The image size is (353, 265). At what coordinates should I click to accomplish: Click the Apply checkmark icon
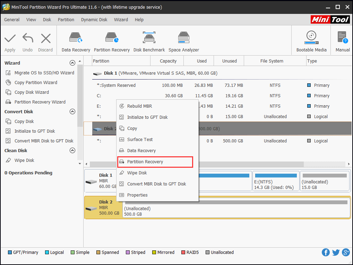10,38
